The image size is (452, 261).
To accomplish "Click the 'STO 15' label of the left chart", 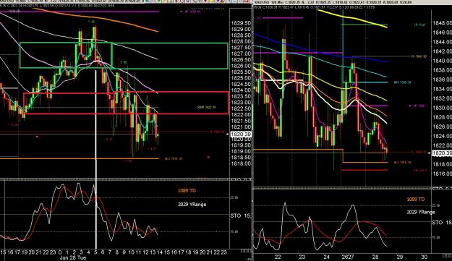I will pyautogui.click(x=240, y=215).
